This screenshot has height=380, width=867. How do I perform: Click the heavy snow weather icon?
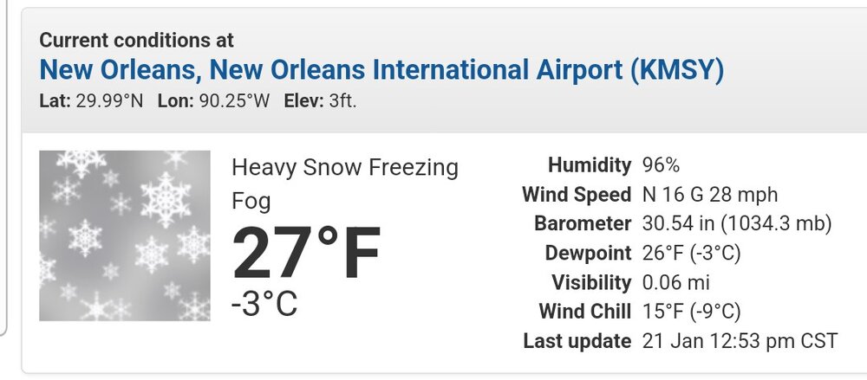click(x=125, y=235)
